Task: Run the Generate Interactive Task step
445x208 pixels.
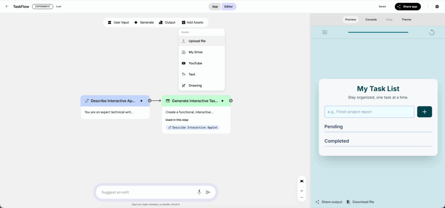Action: coord(222,101)
